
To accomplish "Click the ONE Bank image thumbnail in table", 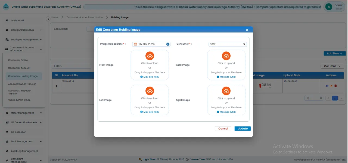I will (265, 86).
